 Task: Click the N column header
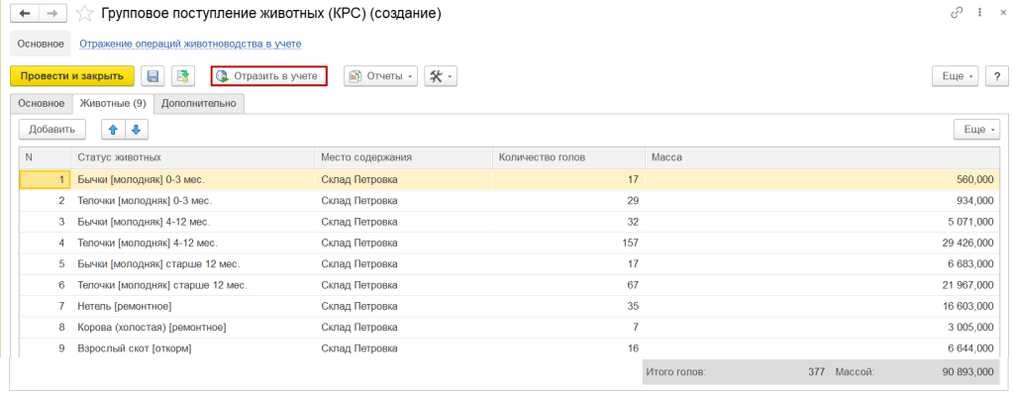pos(46,157)
